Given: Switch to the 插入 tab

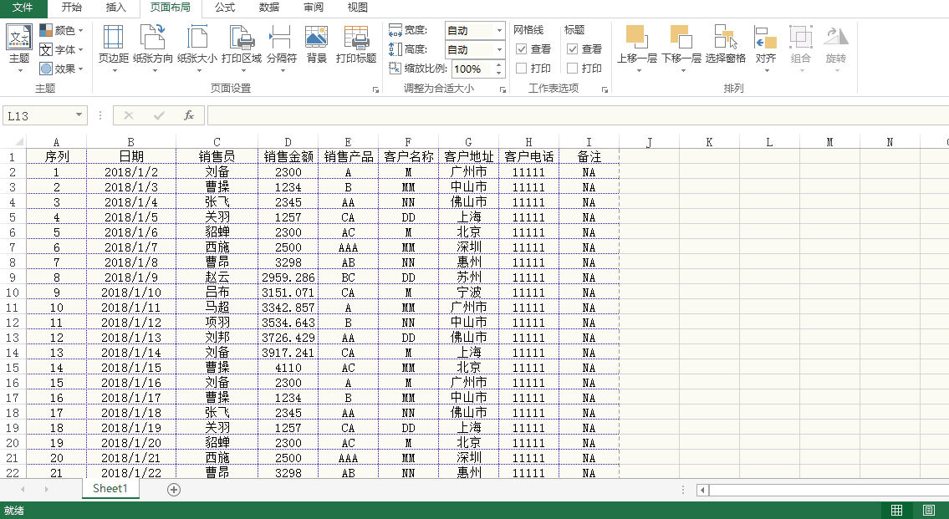Looking at the screenshot, I should pyautogui.click(x=115, y=8).
